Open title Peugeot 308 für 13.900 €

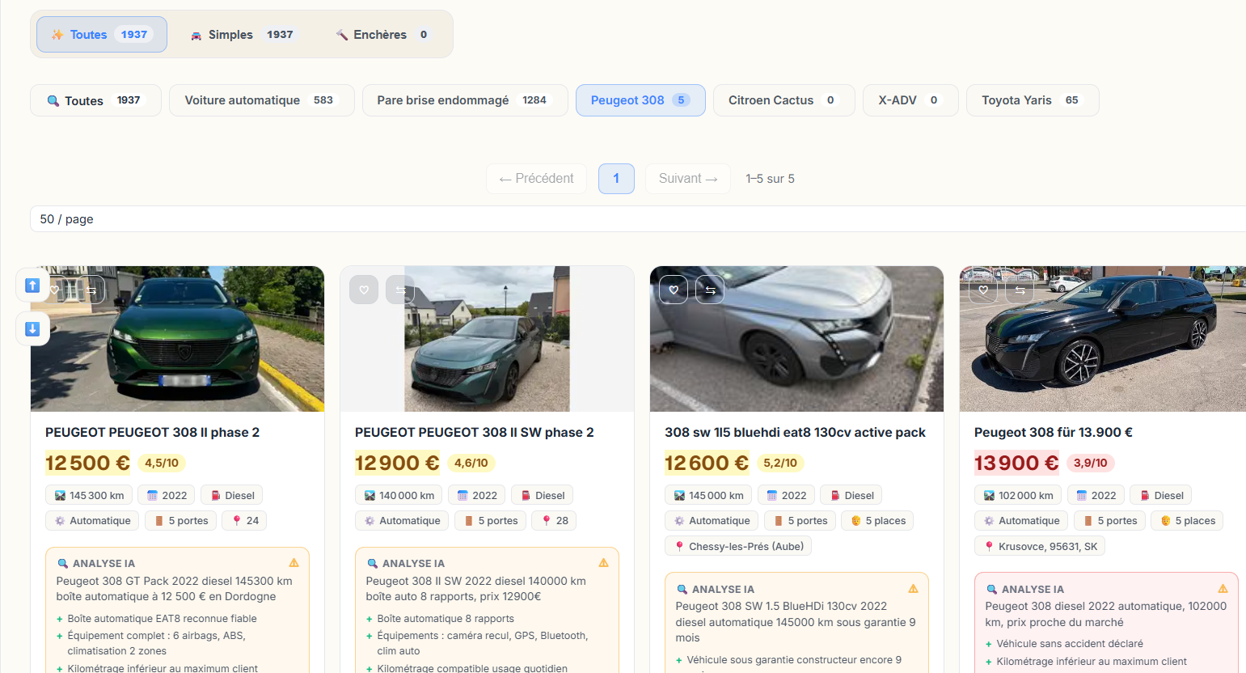click(x=1054, y=433)
